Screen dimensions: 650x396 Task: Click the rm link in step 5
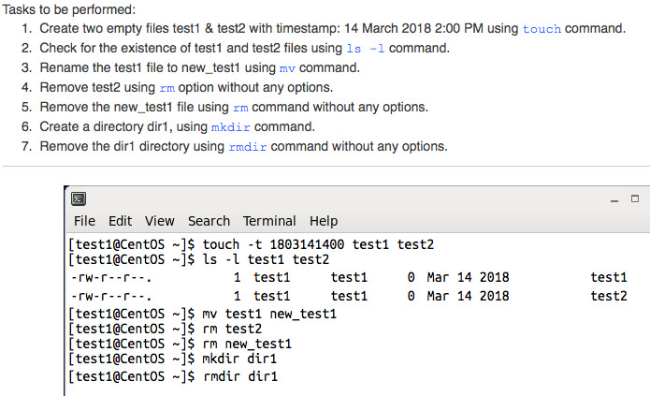point(240,108)
